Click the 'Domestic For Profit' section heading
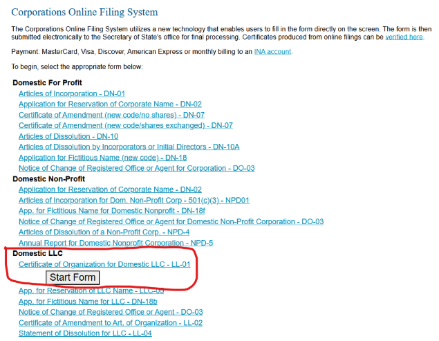The image size is (439, 341). tap(47, 83)
